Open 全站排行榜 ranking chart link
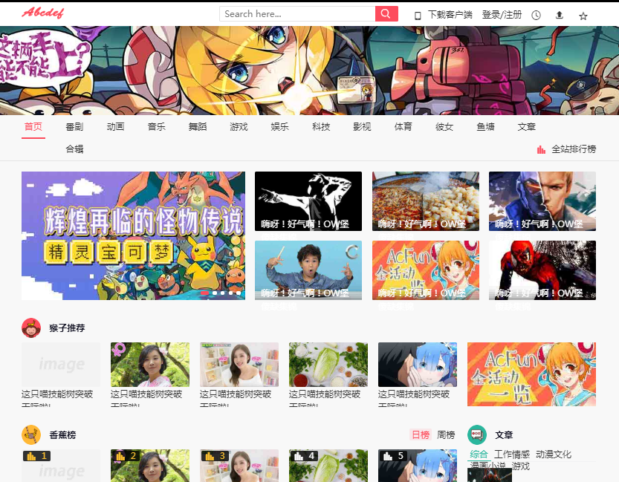The image size is (619, 482). pyautogui.click(x=566, y=149)
